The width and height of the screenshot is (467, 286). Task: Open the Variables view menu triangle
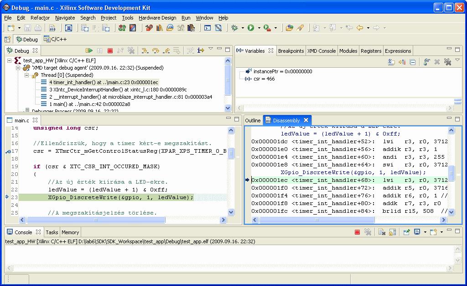pyautogui.click(x=457, y=60)
